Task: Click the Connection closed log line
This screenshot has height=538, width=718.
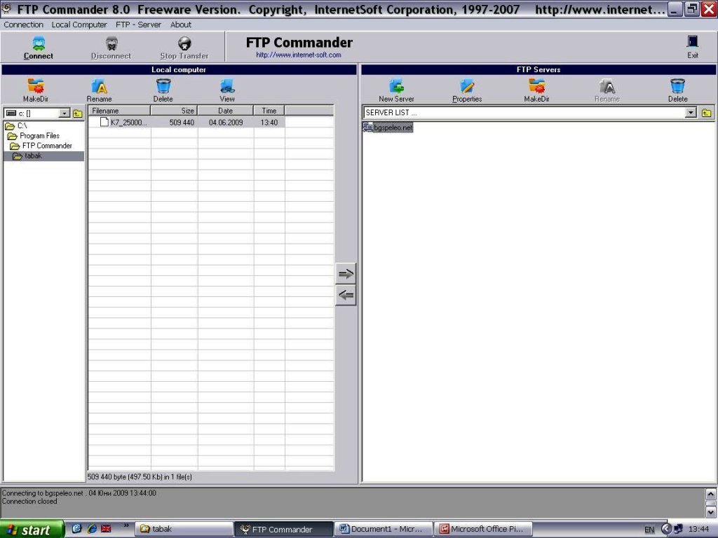Action: [29, 502]
